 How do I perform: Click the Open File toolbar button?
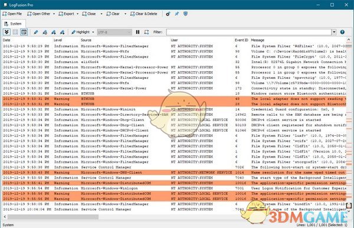[12, 14]
